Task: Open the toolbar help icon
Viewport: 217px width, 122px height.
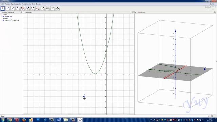Action: pyautogui.click(x=208, y=9)
